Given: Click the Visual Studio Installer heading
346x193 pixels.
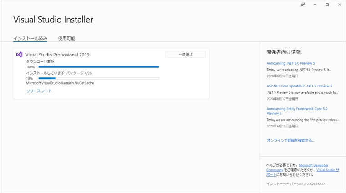Looking at the screenshot, I should pyautogui.click(x=53, y=20).
